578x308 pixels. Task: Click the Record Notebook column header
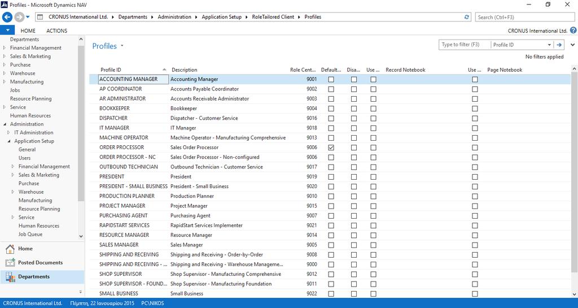(405, 70)
